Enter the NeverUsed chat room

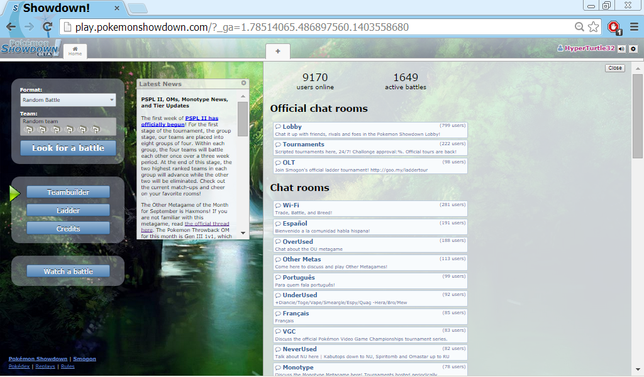[x=370, y=352]
